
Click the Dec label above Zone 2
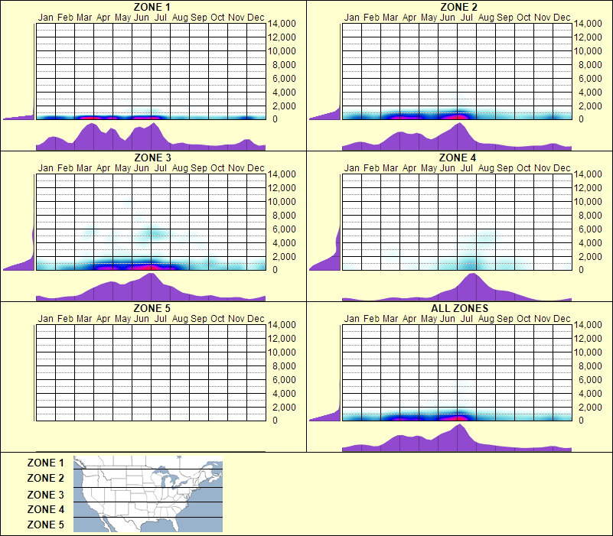(562, 18)
